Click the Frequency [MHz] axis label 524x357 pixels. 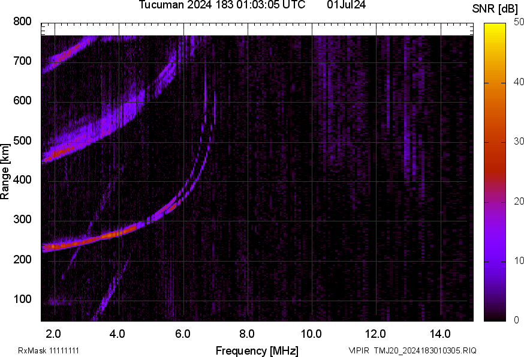[257, 351]
